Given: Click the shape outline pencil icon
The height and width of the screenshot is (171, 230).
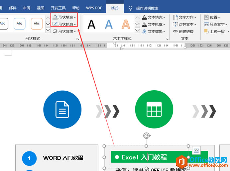Looking at the screenshot, I should tap(55, 24).
